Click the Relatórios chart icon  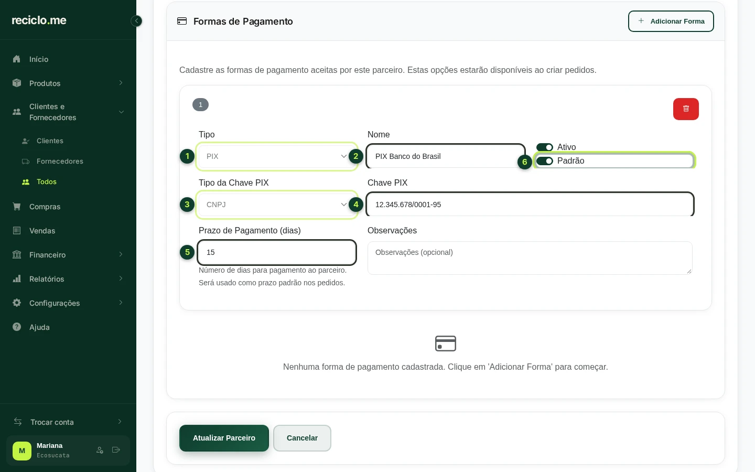click(17, 279)
